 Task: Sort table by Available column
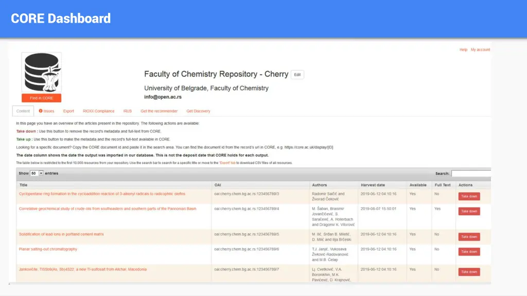pyautogui.click(x=418, y=185)
